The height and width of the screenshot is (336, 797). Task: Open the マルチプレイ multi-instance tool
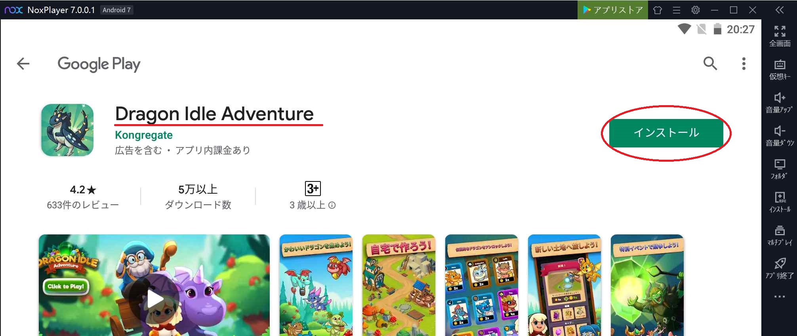tap(780, 236)
